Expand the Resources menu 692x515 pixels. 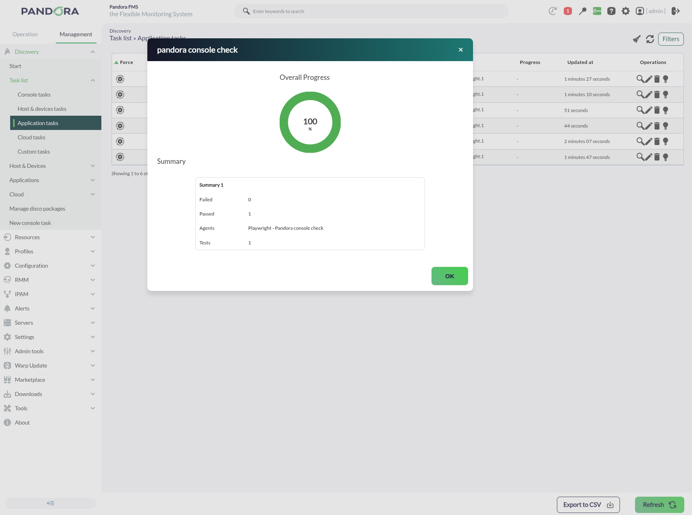[93, 237]
